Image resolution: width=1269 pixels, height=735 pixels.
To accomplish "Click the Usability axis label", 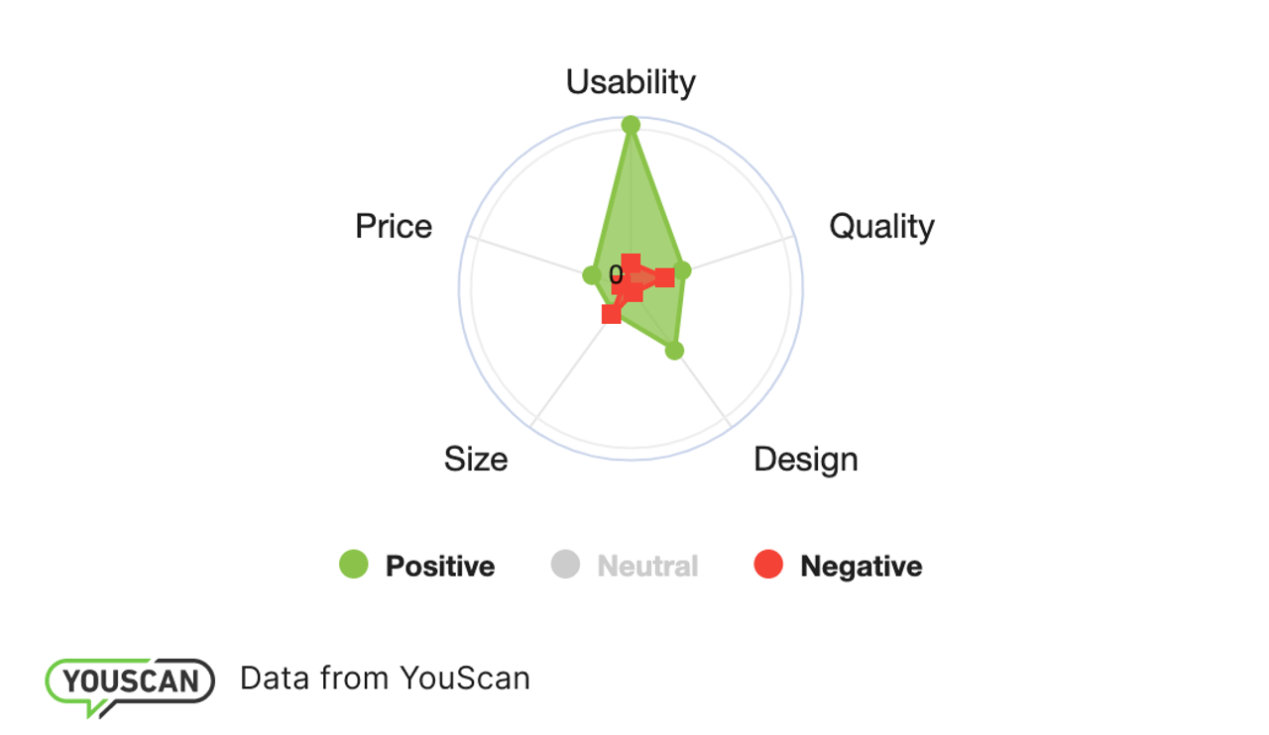I will (631, 82).
